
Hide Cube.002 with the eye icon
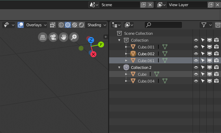tap(196, 54)
